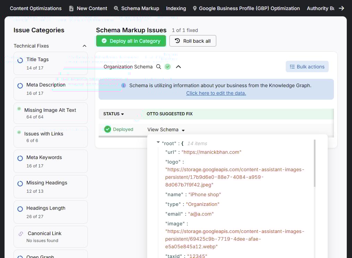Select the Missing Image Alt Text category

(x=51, y=113)
